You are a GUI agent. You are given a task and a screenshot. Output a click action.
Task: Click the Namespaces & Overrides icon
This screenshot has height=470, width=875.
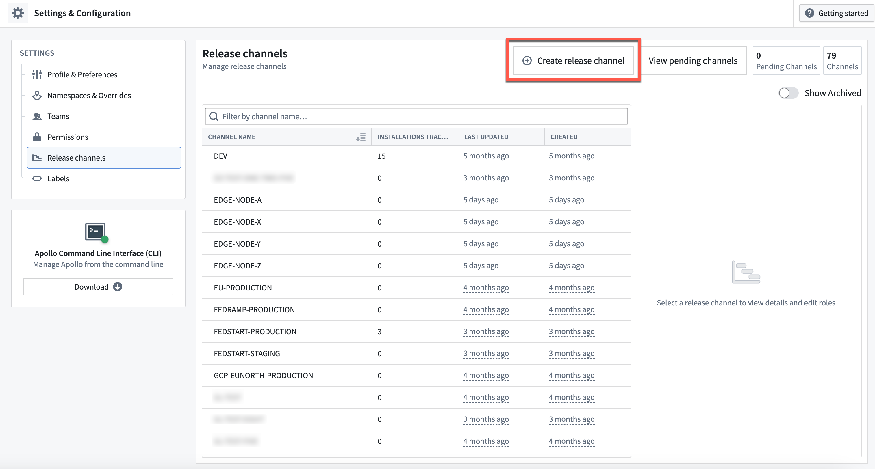pyautogui.click(x=37, y=95)
